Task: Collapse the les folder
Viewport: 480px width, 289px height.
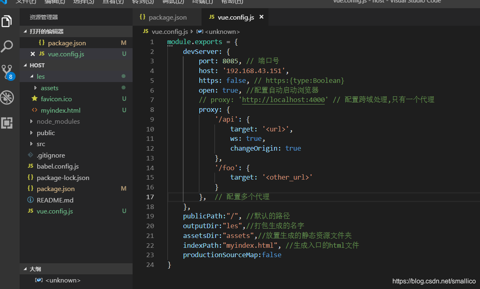Action: 32,76
